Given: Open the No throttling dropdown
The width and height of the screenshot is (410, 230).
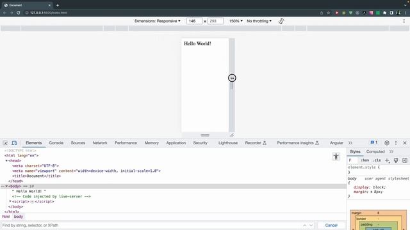Looking at the screenshot, I should pyautogui.click(x=259, y=21).
